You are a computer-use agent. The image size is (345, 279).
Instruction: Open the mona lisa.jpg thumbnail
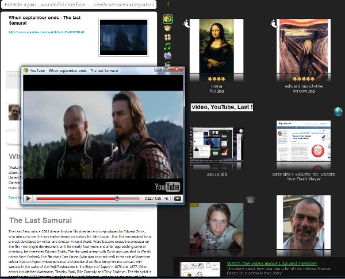click(217, 46)
